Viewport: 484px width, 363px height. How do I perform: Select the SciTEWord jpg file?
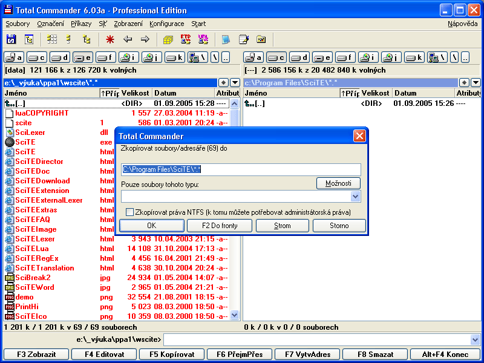coord(117,287)
